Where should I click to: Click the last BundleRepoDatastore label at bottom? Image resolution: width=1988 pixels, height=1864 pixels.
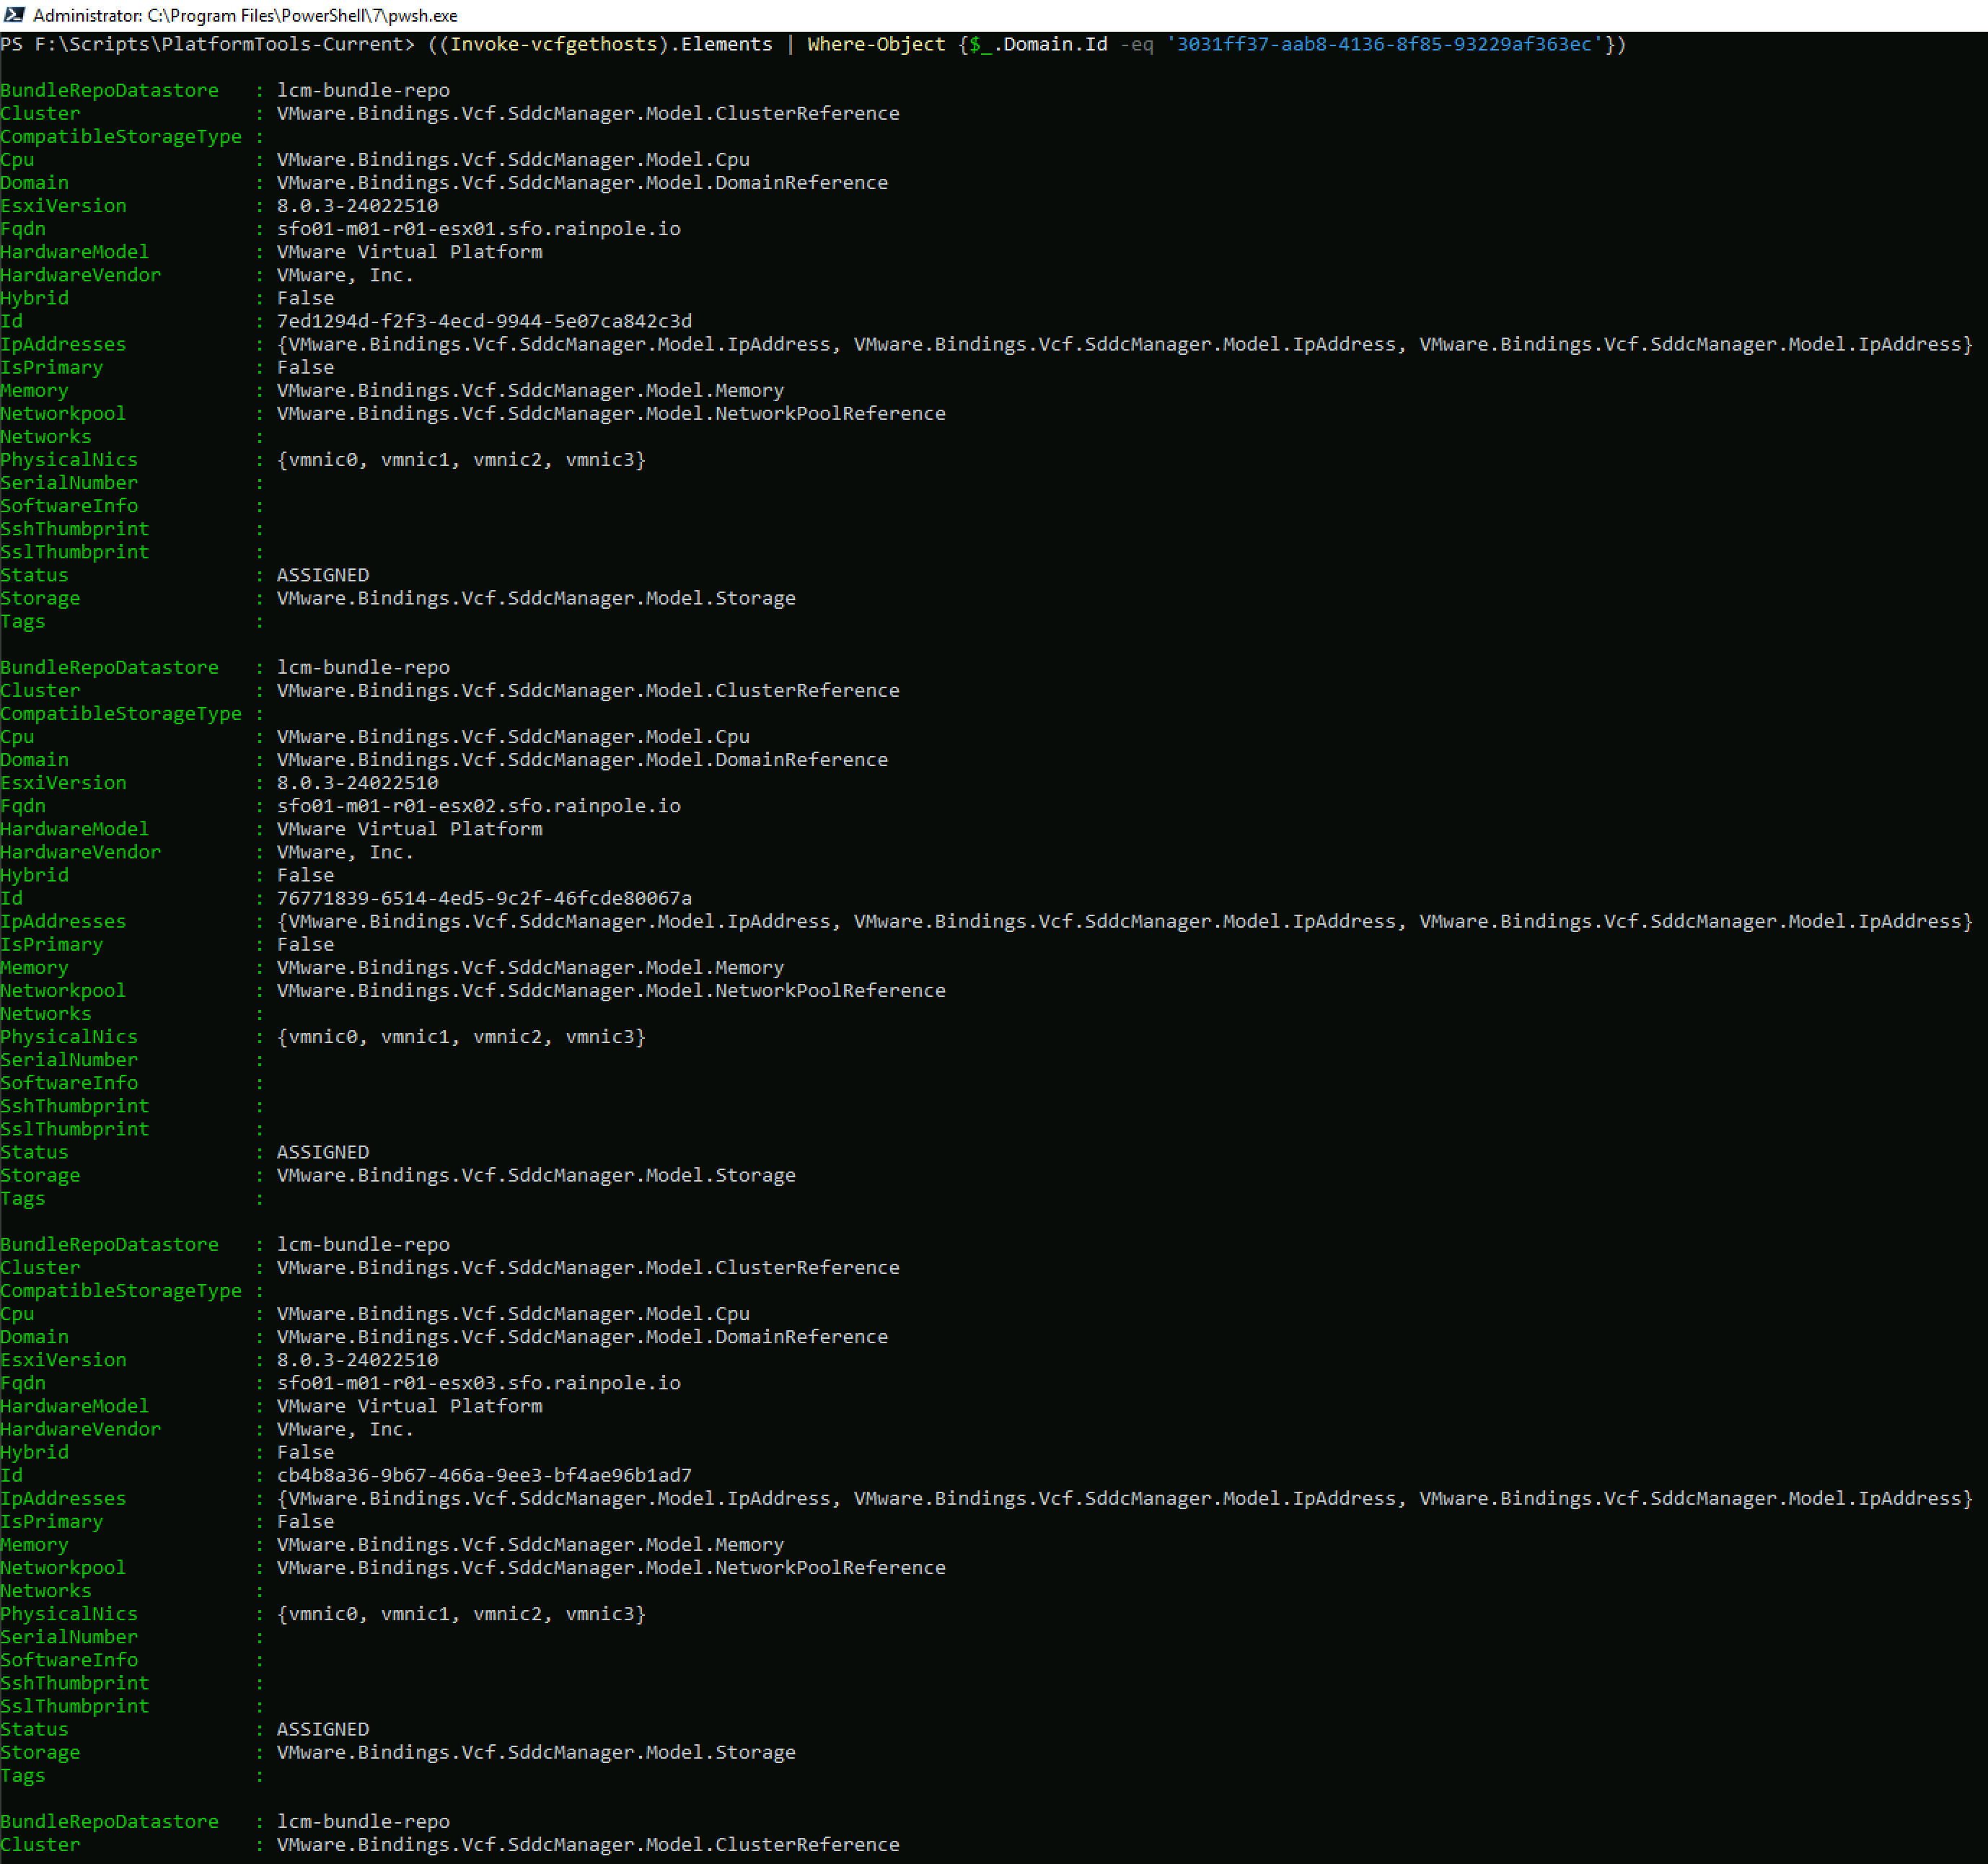pos(109,1821)
